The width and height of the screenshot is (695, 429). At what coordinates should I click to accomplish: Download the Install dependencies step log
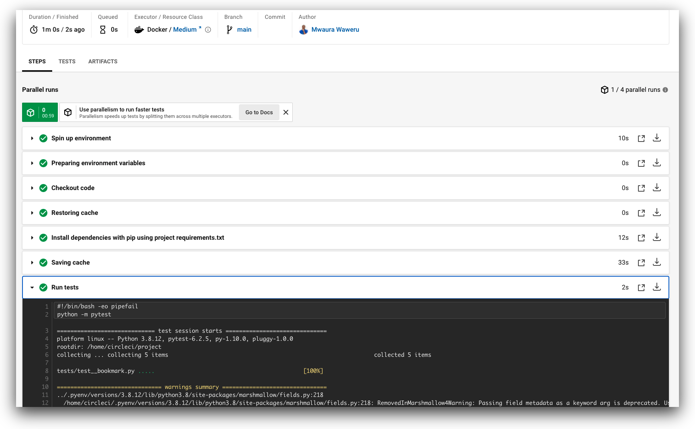pos(657,237)
